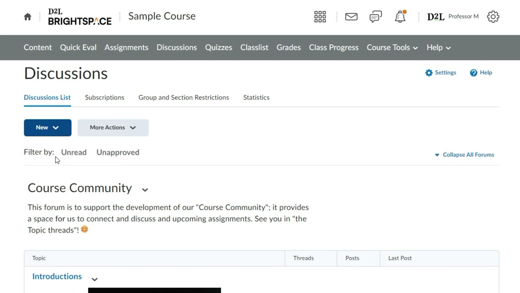Collapse All Forums
The height and width of the screenshot is (293, 520).
tap(464, 155)
